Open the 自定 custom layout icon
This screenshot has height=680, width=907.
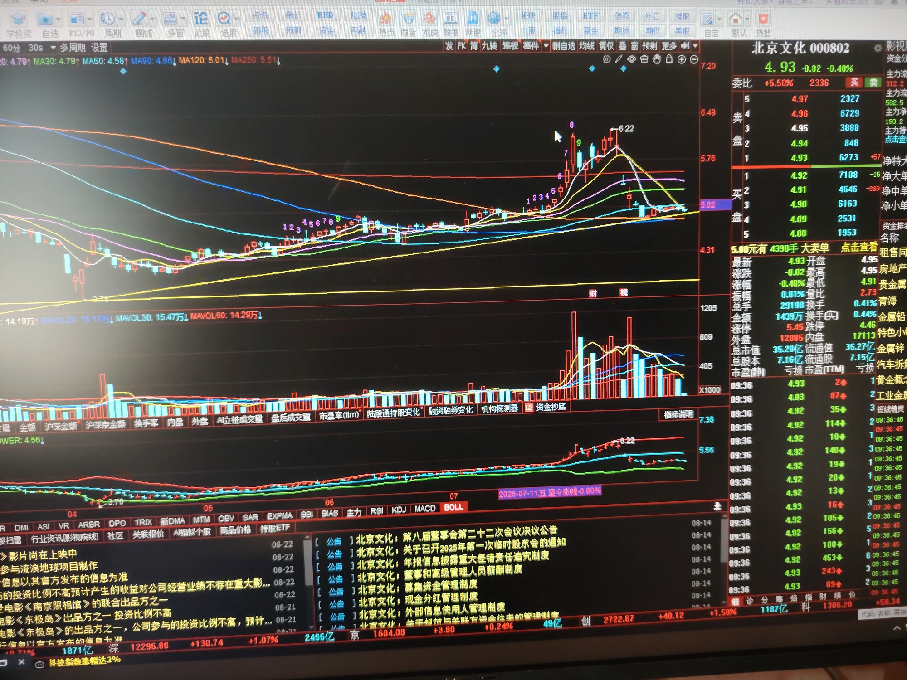click(707, 19)
